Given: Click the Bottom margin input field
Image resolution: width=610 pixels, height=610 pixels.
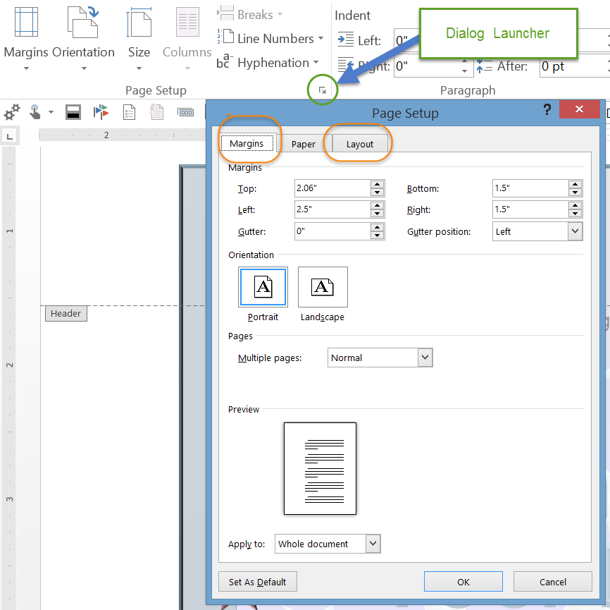Looking at the screenshot, I should coord(530,188).
